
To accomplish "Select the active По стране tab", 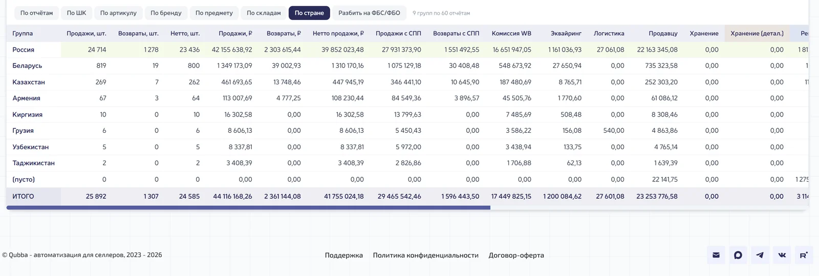I will (309, 13).
